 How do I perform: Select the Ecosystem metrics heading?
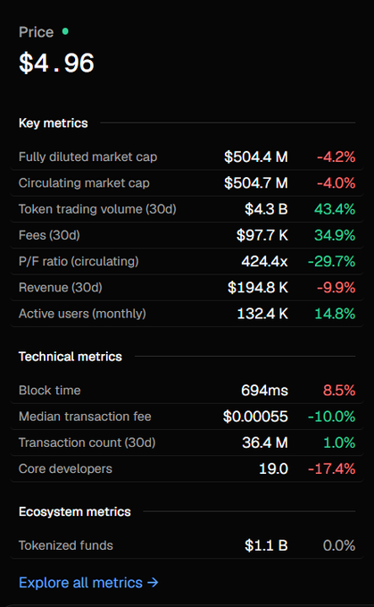75,511
